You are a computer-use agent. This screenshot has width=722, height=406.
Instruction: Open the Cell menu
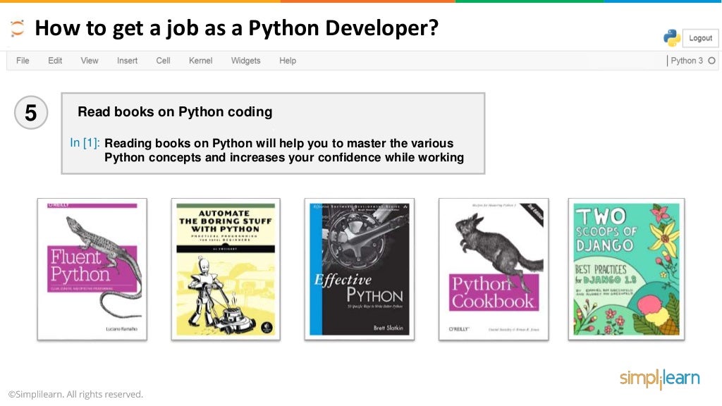point(163,61)
